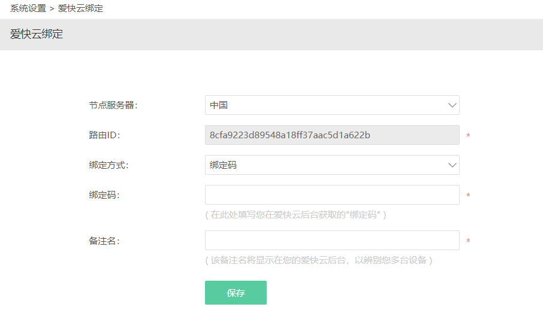Open the 节点服务器 dropdown showing 中国

[x=332, y=105]
